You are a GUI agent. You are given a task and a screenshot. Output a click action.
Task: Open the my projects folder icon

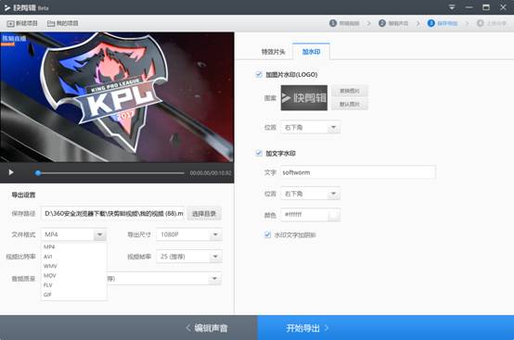pos(51,23)
